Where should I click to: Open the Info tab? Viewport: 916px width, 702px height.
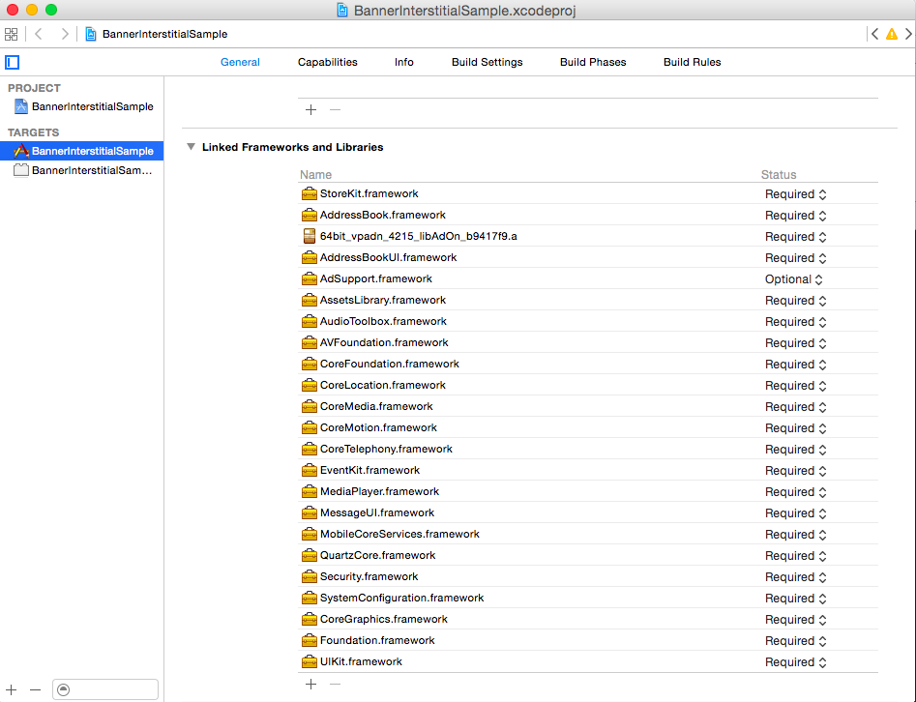tap(404, 62)
